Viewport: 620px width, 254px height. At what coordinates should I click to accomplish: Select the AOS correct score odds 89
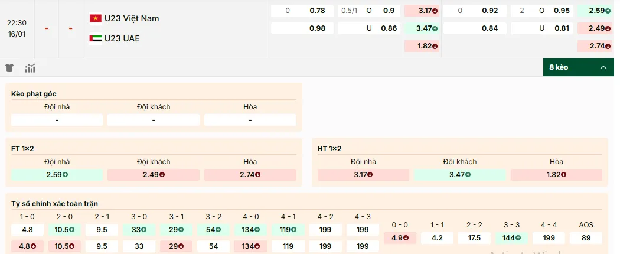[586, 238]
